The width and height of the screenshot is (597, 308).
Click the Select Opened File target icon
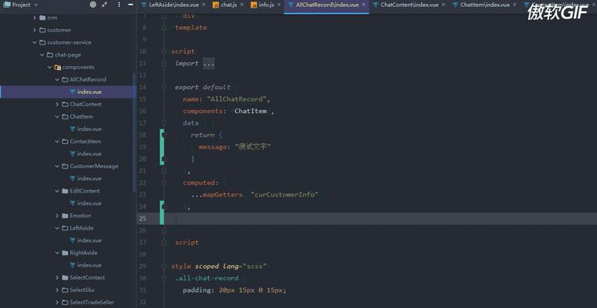93,5
